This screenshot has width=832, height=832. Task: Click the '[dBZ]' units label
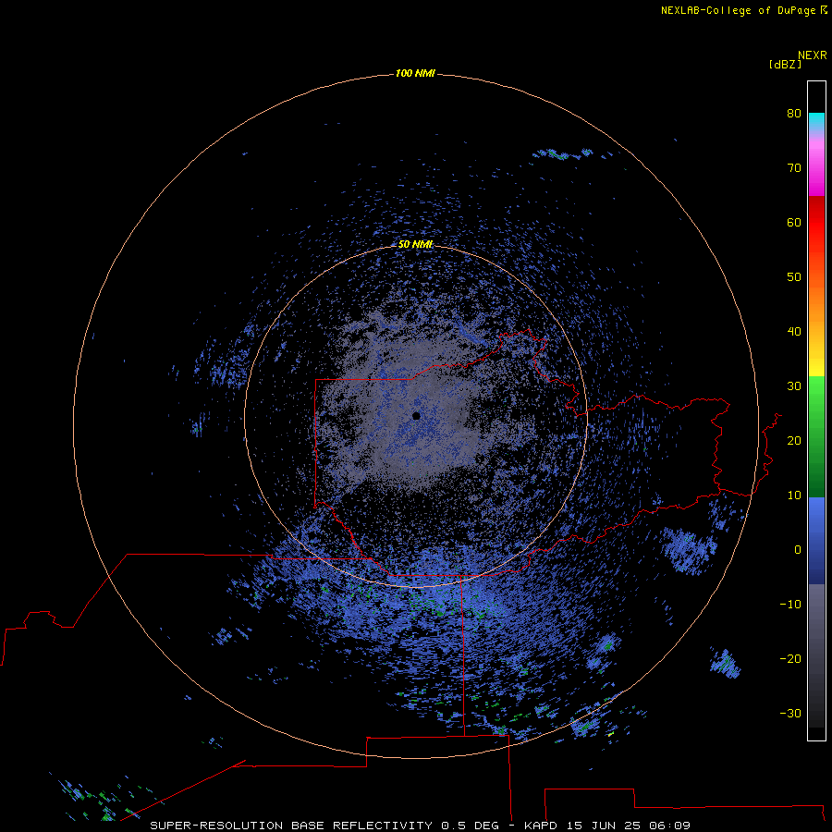coord(785,64)
